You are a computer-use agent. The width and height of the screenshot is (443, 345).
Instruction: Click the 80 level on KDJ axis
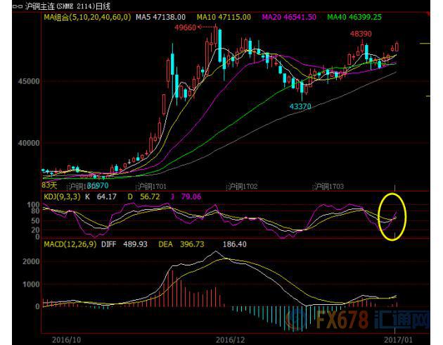point(35,211)
